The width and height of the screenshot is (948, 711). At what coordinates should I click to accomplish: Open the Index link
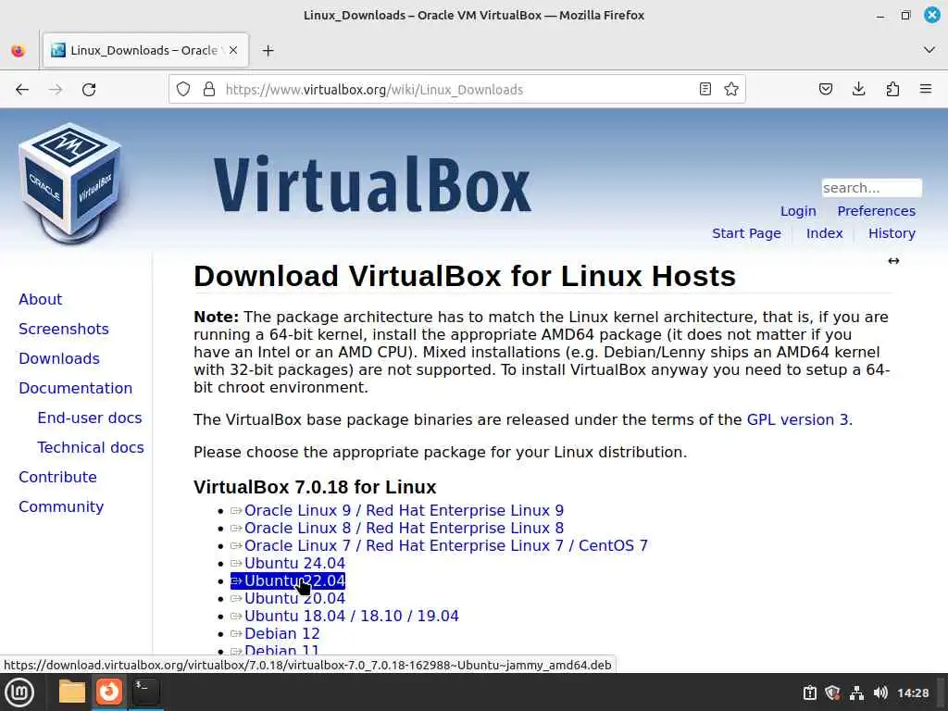pyautogui.click(x=824, y=233)
